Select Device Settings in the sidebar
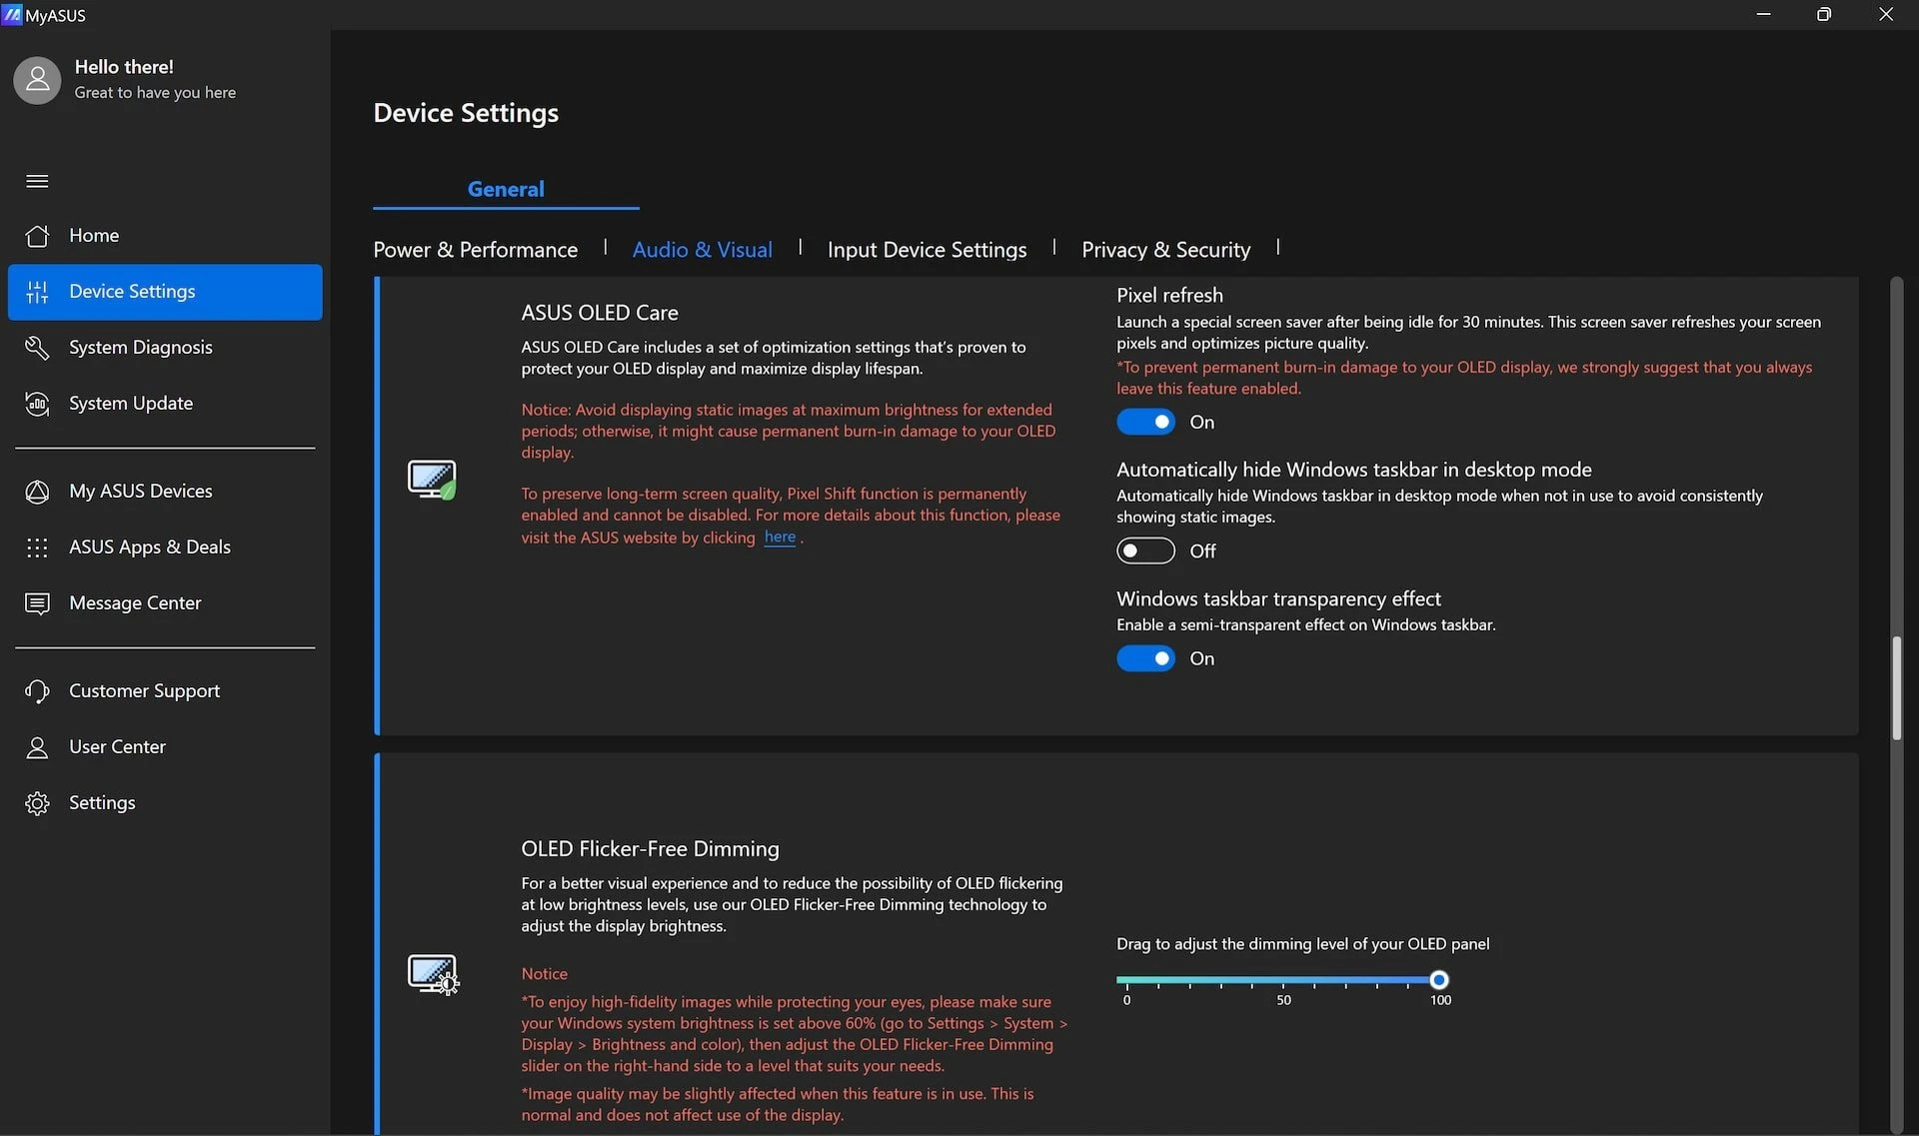 click(x=165, y=292)
